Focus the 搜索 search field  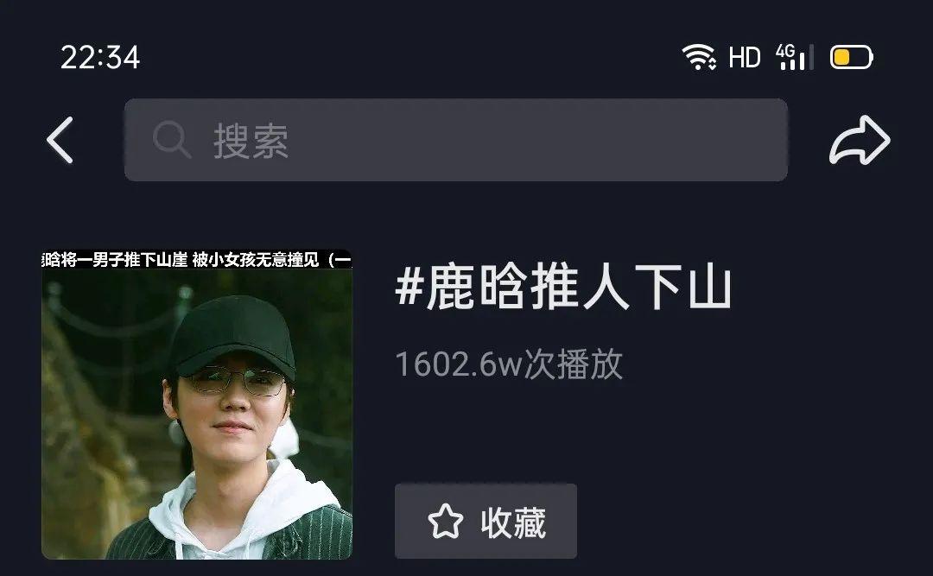point(456,140)
